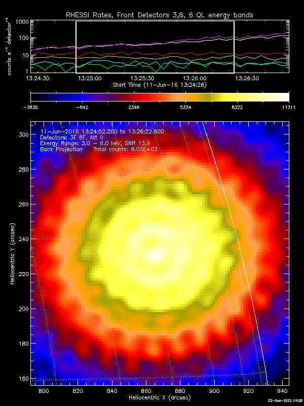Click the 1000 tick label on rates plot
The height and width of the screenshot is (406, 304).
click(22, 22)
